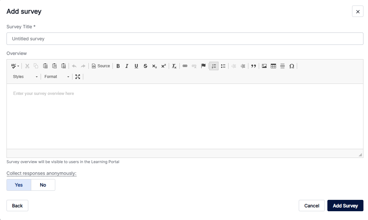368x220 pixels.
Task: Toggle italic formatting
Action: (x=127, y=66)
